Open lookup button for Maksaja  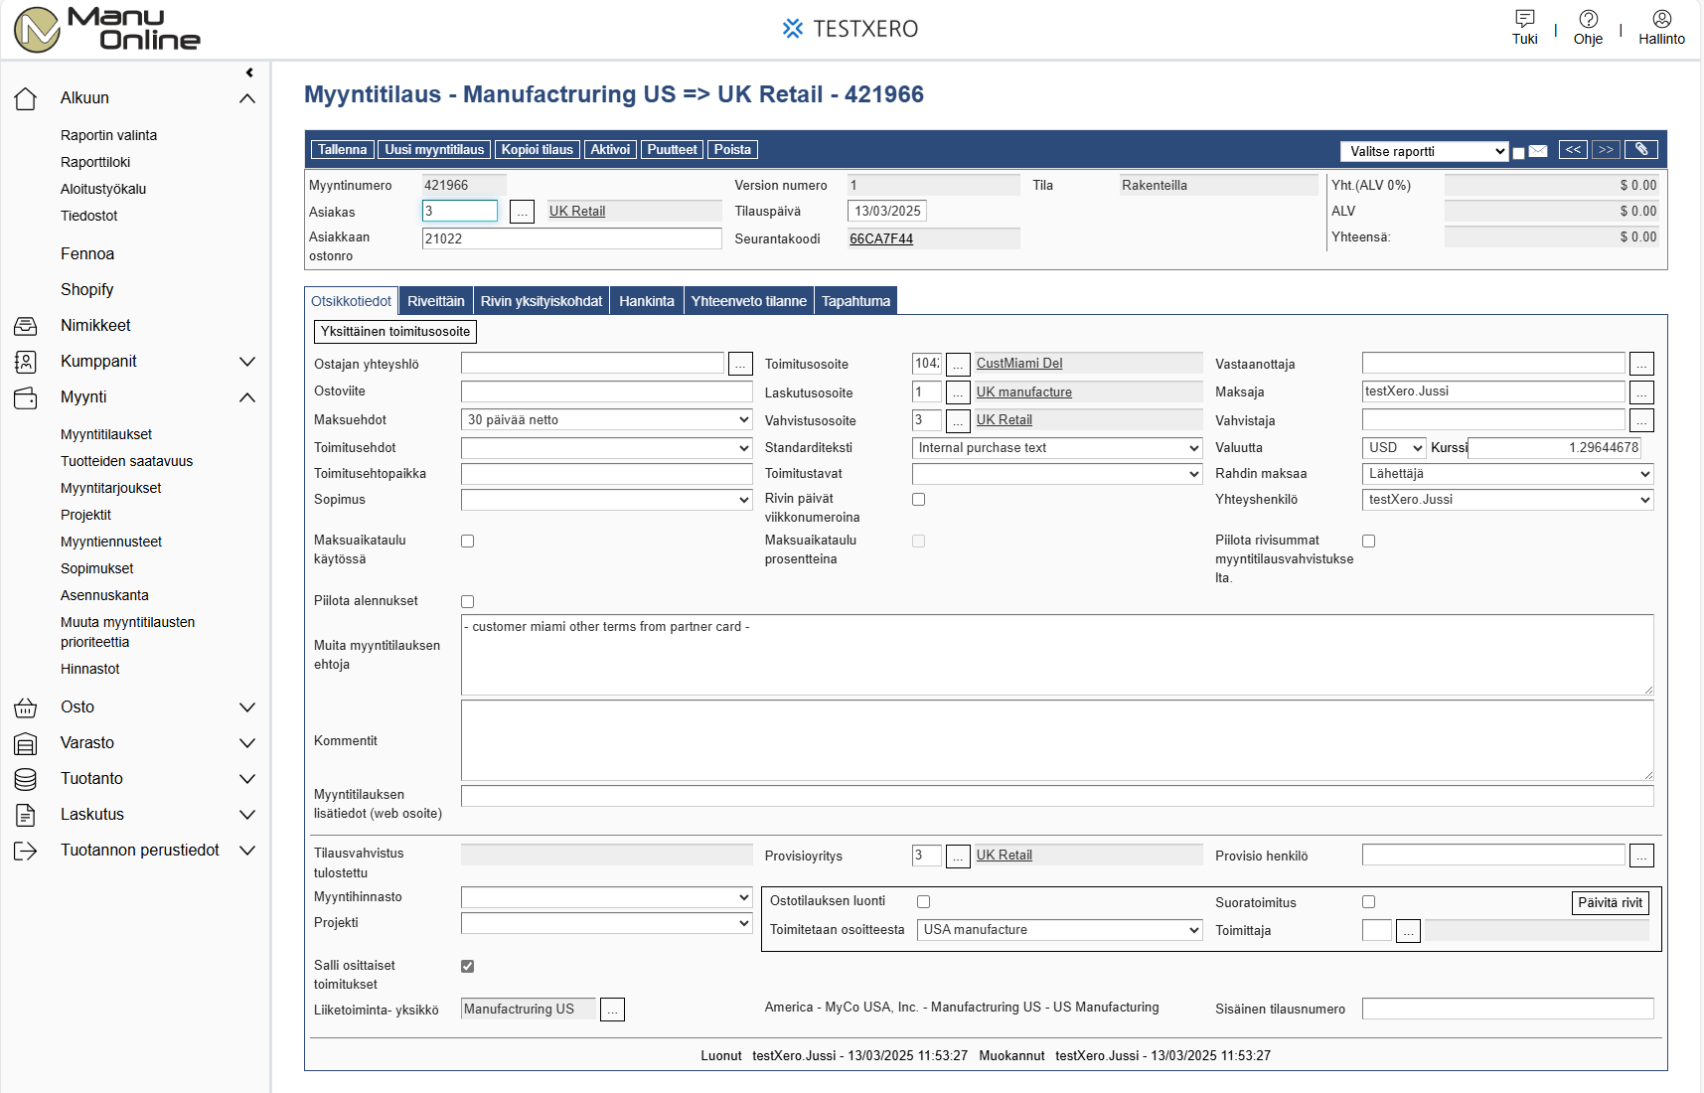click(1641, 392)
